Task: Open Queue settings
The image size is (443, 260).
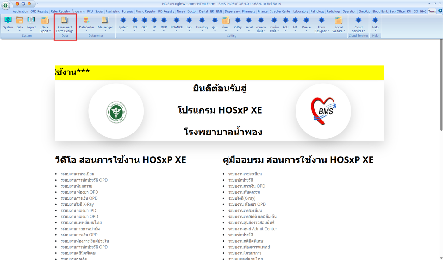Action: (306, 25)
